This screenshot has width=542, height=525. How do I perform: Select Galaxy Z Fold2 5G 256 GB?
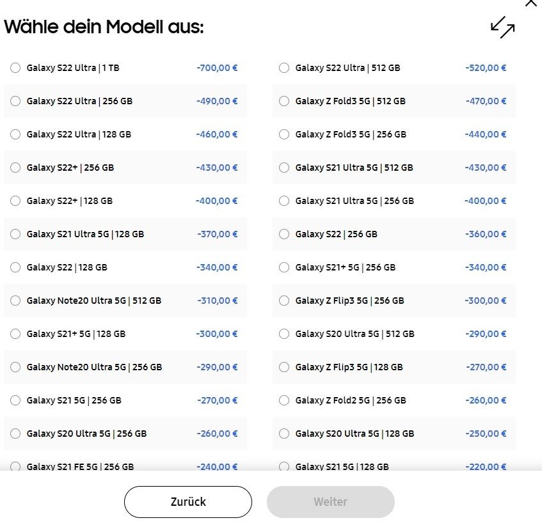pos(284,400)
